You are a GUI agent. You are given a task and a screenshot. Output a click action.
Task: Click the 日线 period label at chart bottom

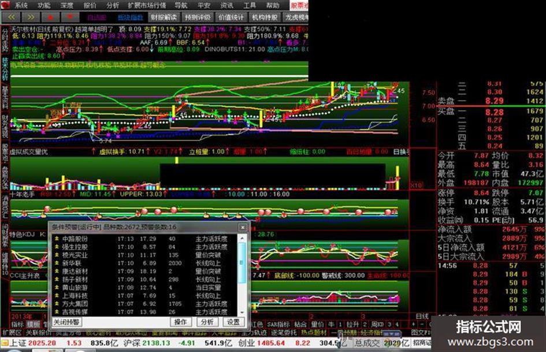[422, 316]
